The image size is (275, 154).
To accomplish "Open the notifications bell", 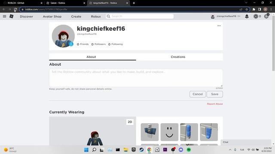I will point(247,16).
